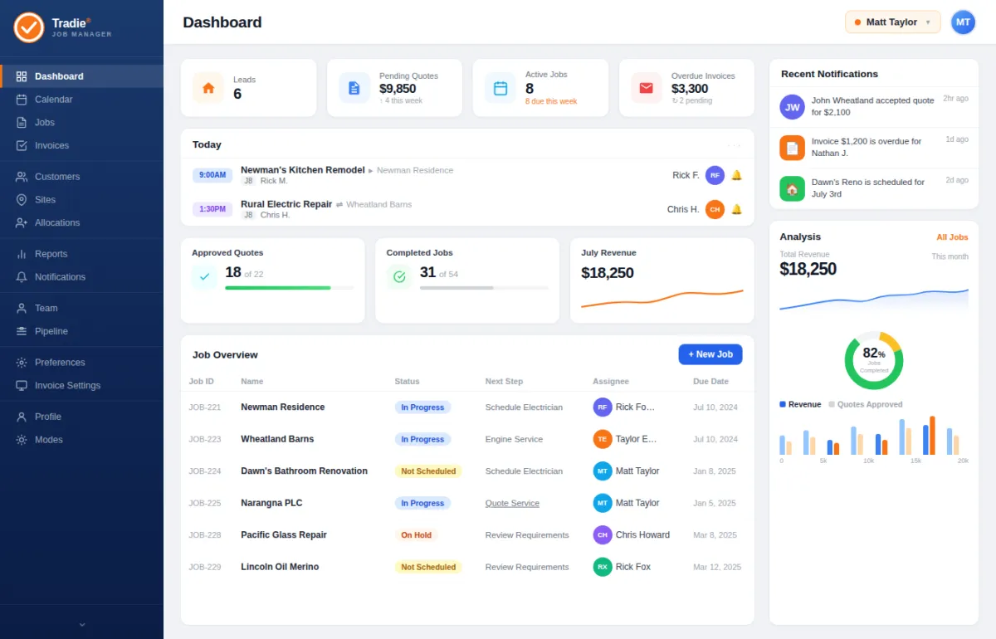Click the Preferences gear icon
996x639 pixels.
pyautogui.click(x=22, y=363)
